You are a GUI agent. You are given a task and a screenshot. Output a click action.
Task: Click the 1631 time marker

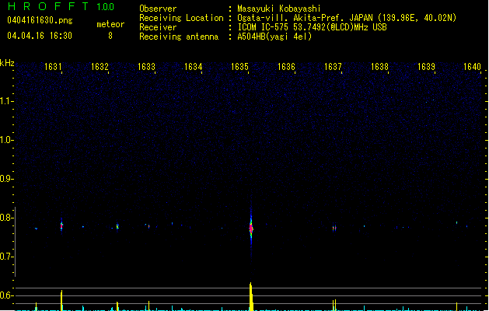click(54, 67)
